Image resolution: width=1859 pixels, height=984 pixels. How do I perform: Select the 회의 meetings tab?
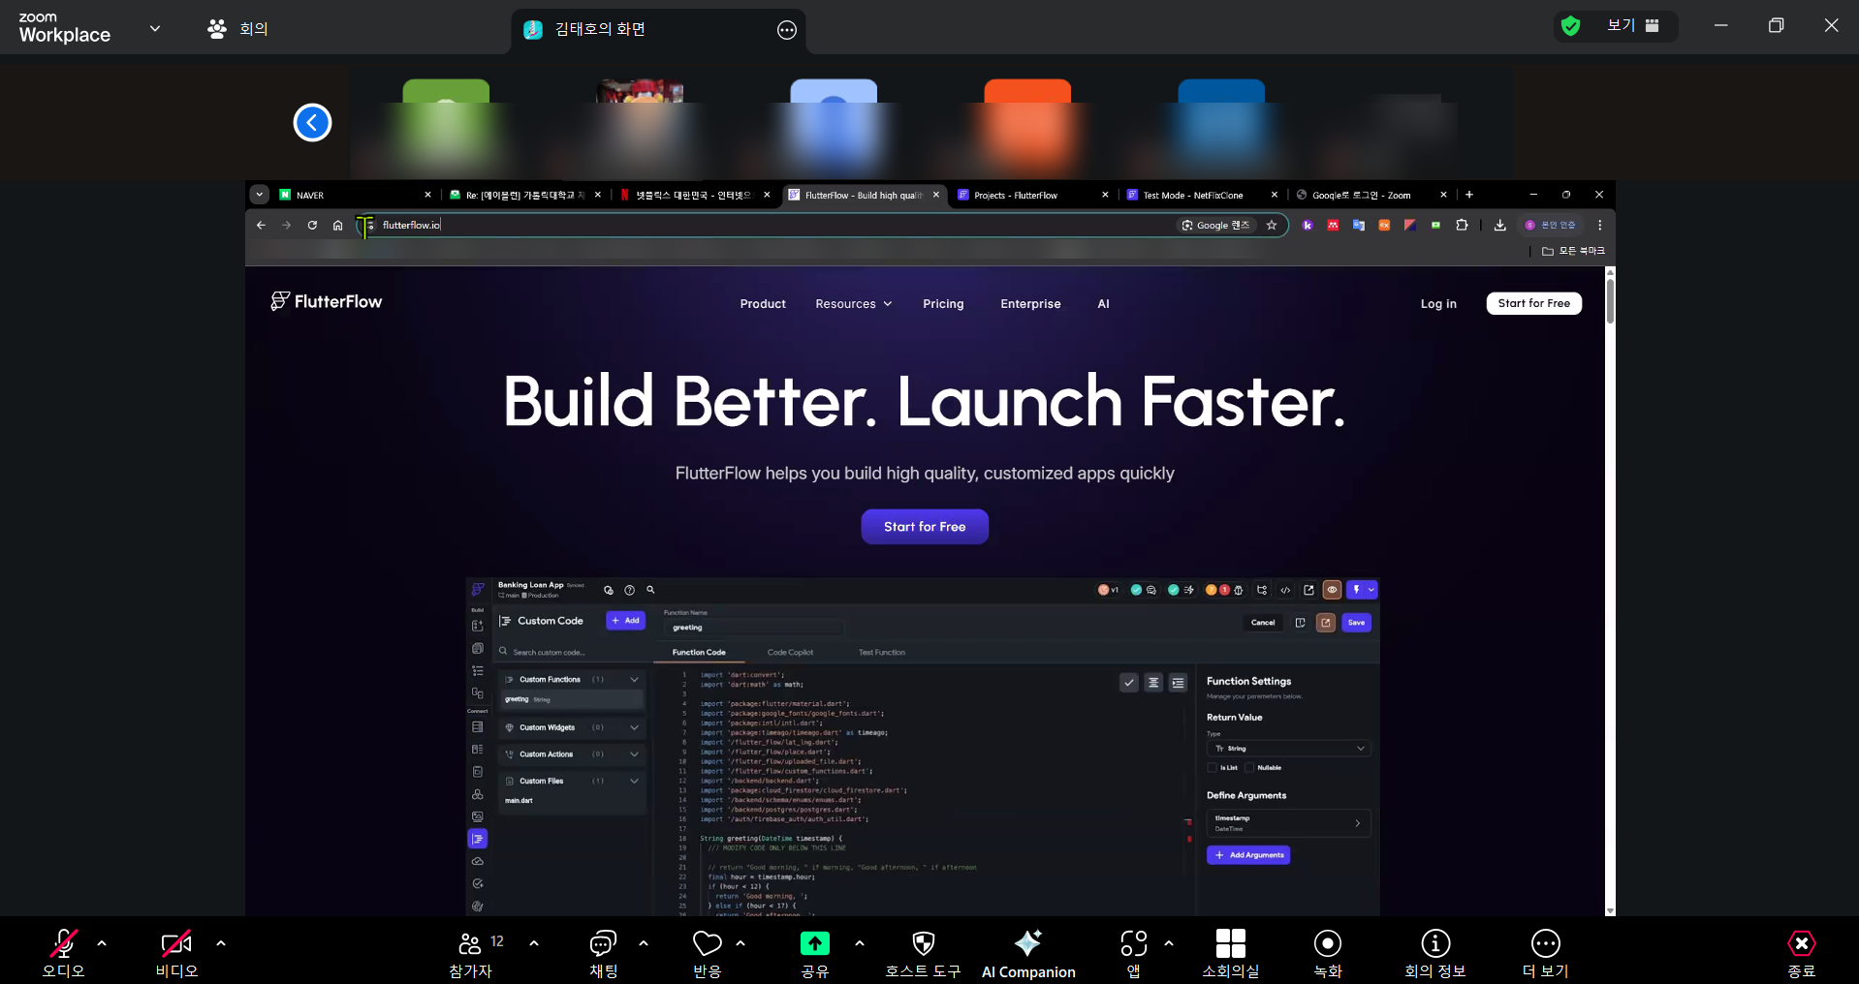[x=237, y=29]
